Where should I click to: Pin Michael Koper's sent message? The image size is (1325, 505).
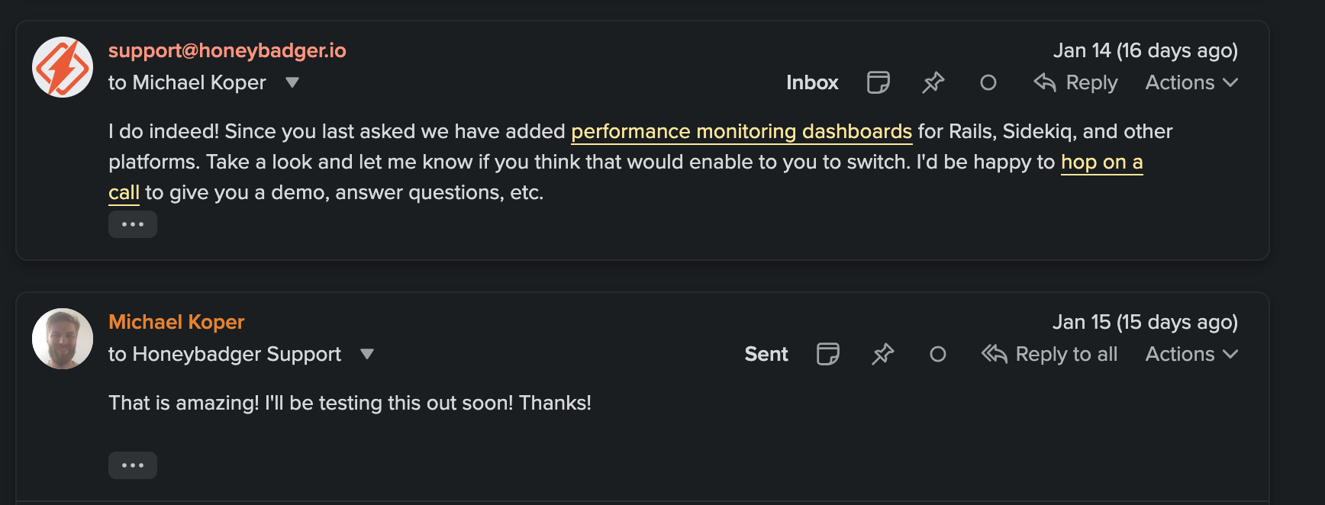point(882,354)
